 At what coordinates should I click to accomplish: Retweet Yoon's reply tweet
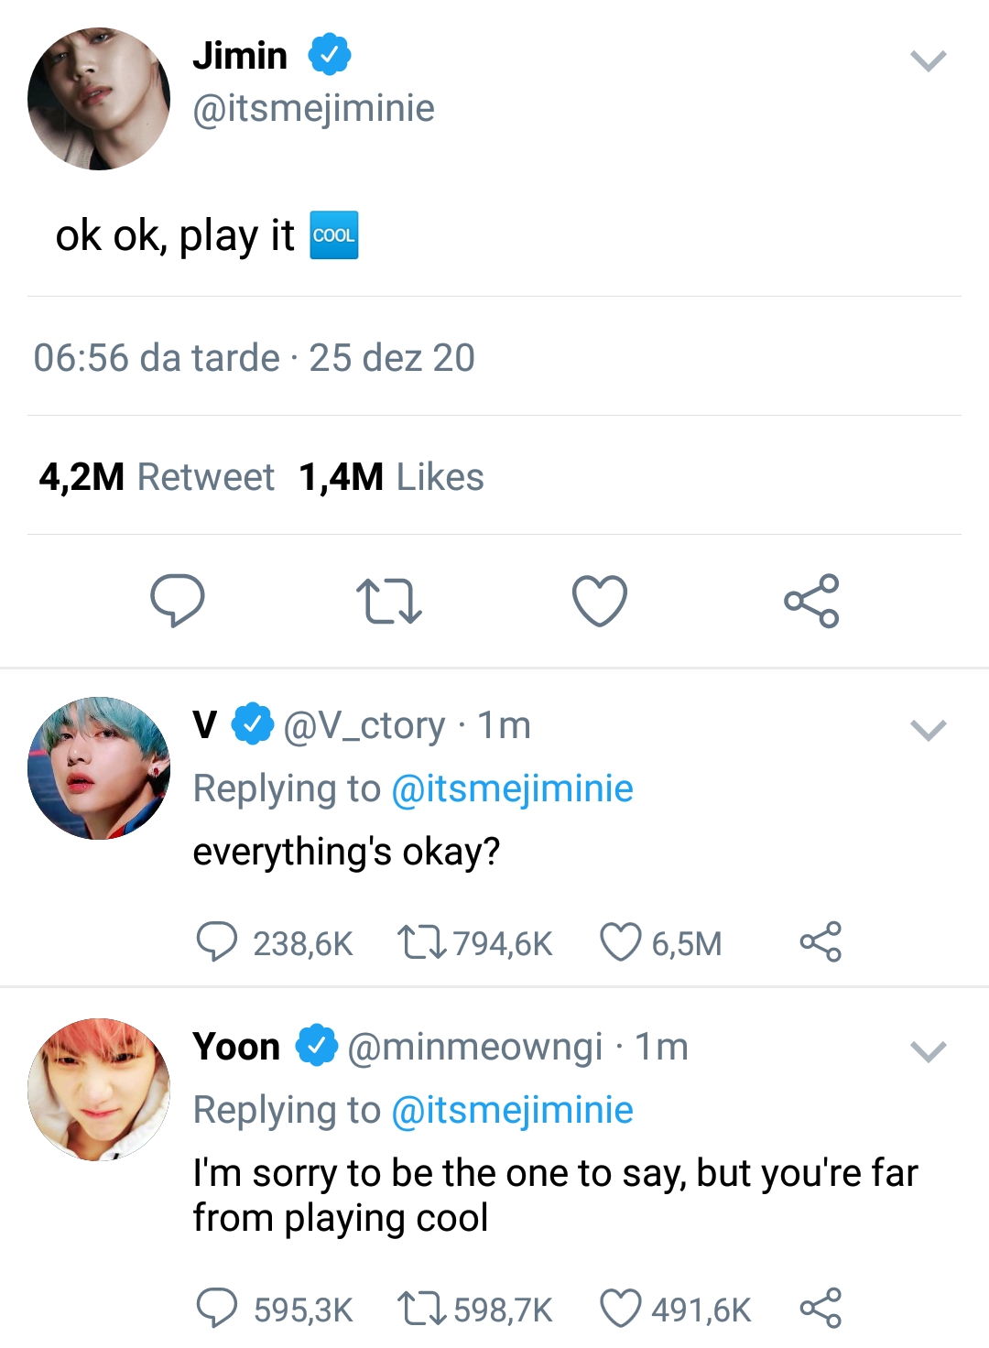[x=420, y=1308]
